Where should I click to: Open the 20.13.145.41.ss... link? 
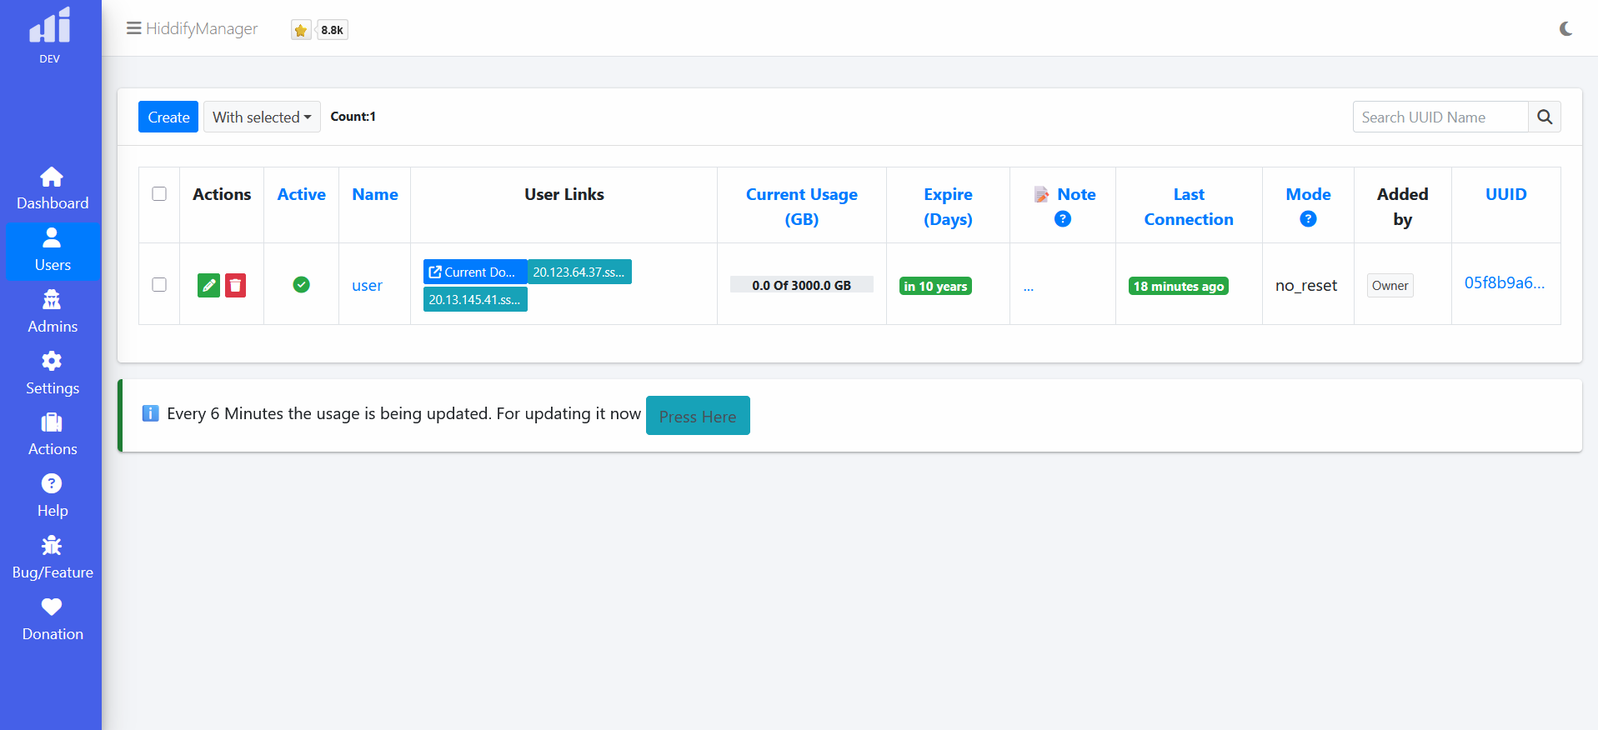[x=475, y=299]
